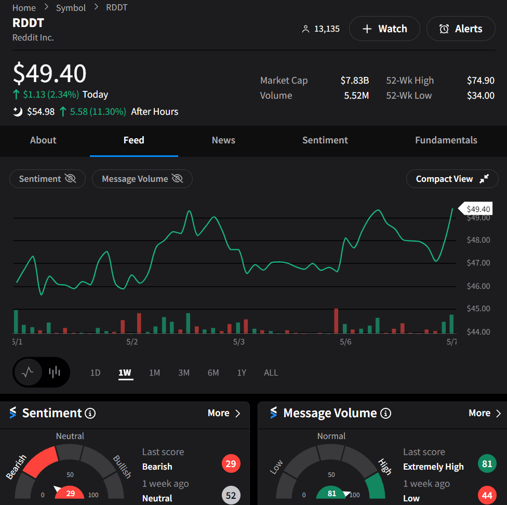
Task: Switch to the Fundamentals tab
Action: click(x=446, y=140)
